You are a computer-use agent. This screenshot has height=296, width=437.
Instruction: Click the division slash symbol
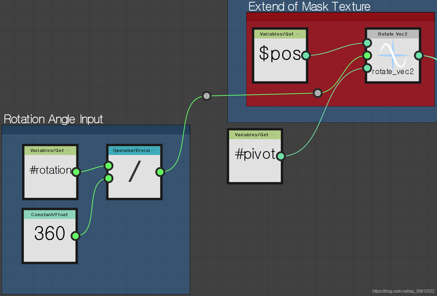[134, 171]
